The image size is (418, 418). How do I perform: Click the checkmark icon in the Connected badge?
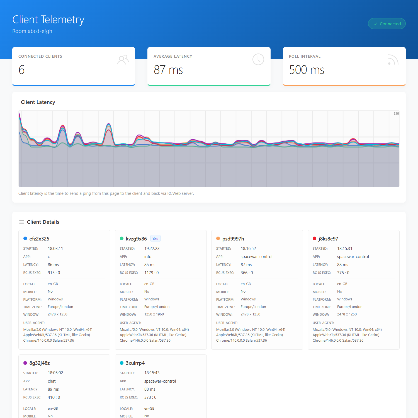[x=376, y=24]
